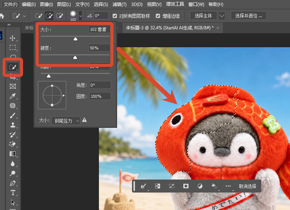Click the angle field in options bar
This screenshot has width=290, height=210.
point(101,16)
